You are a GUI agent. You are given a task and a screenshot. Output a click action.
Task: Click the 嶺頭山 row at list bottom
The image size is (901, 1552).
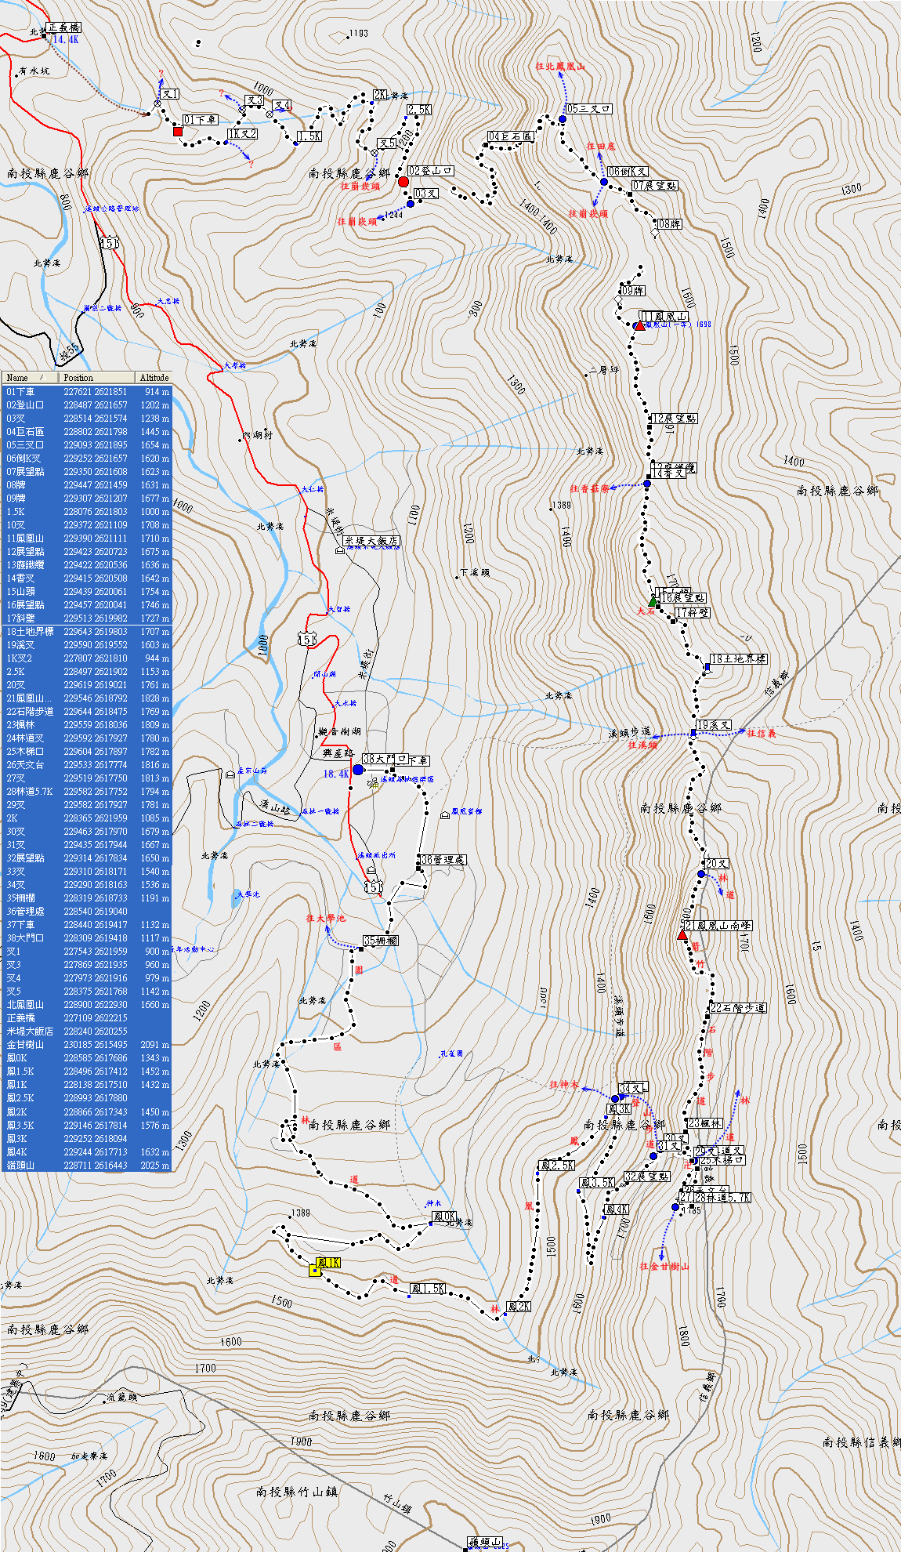pos(86,1166)
